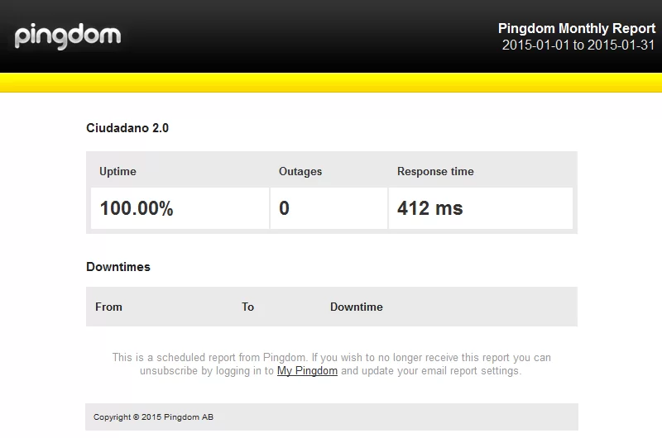Click the 100.00% uptime value
Image resolution: width=662 pixels, height=438 pixels.
(x=137, y=208)
